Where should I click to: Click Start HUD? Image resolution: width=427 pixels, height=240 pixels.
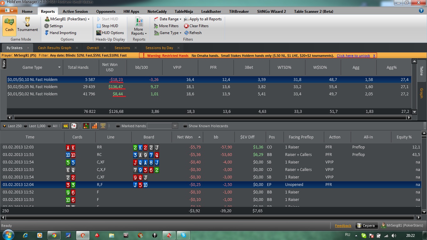click(107, 19)
